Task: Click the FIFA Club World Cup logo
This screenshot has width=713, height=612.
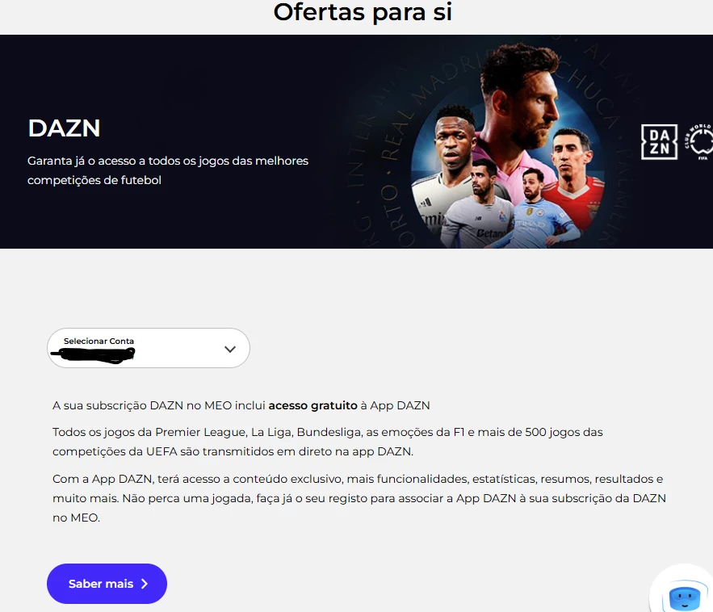Action: coord(699,141)
